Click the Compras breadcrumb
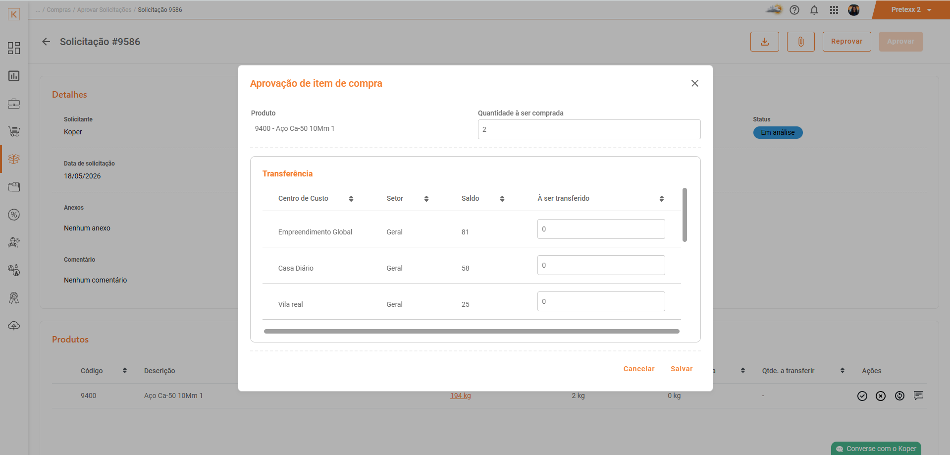This screenshot has height=455, width=950. [x=59, y=10]
